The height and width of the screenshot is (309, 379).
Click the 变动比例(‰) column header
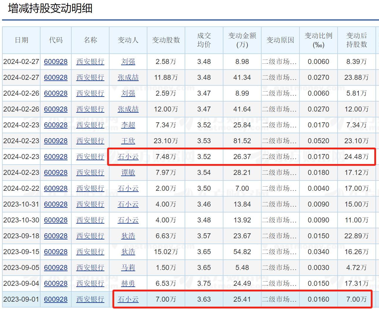[x=318, y=40]
